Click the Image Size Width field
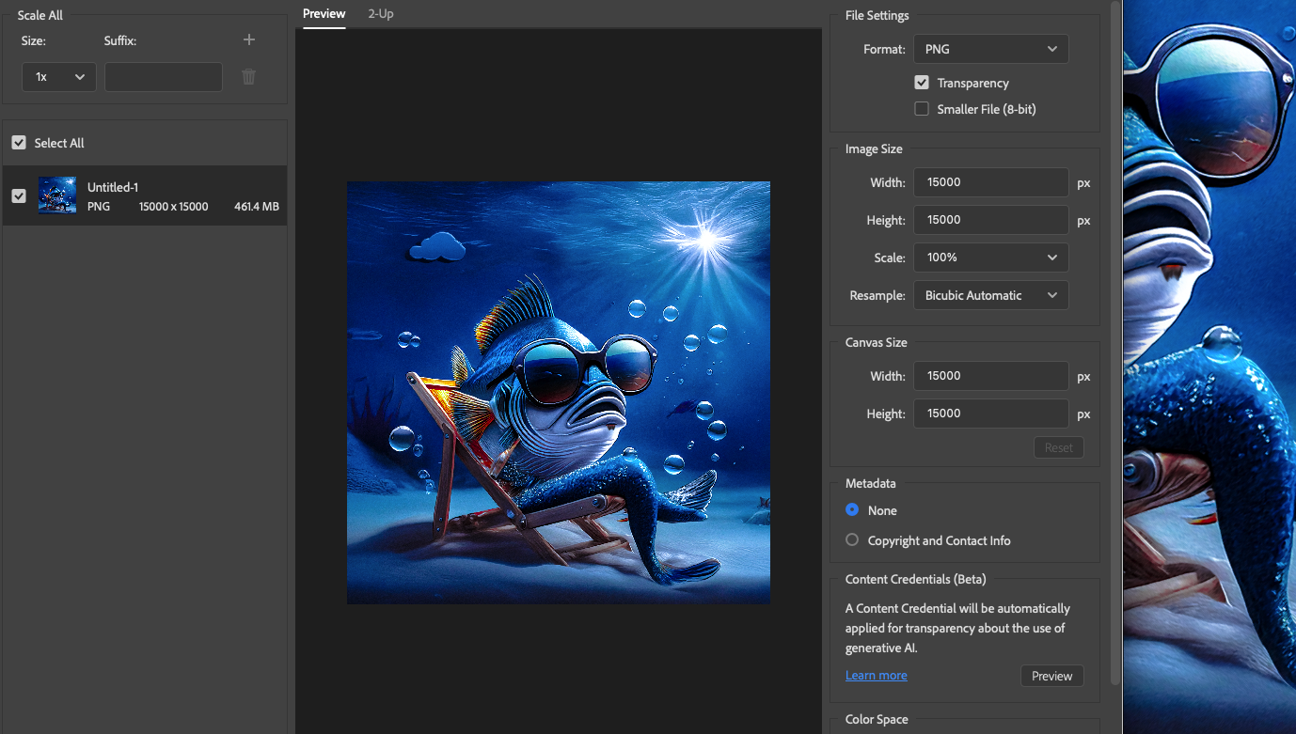 click(990, 182)
